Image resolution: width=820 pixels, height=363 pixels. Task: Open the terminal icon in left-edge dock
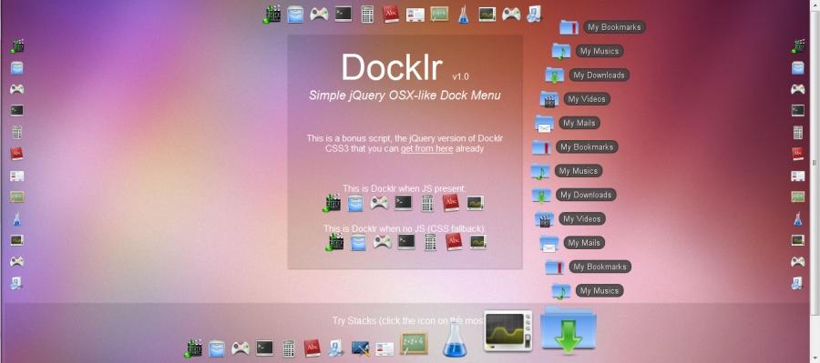[x=16, y=111]
